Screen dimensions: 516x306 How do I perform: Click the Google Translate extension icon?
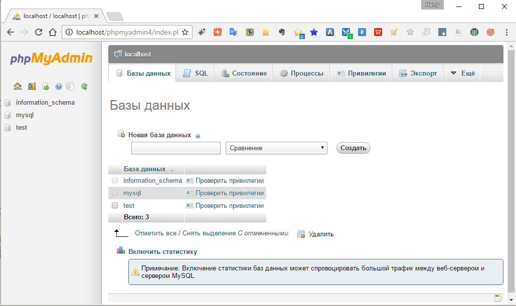[233, 32]
